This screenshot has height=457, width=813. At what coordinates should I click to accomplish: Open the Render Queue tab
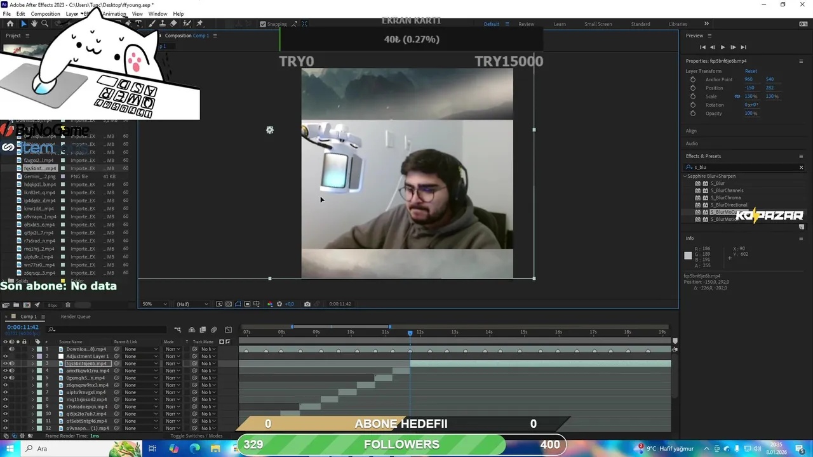tap(76, 317)
